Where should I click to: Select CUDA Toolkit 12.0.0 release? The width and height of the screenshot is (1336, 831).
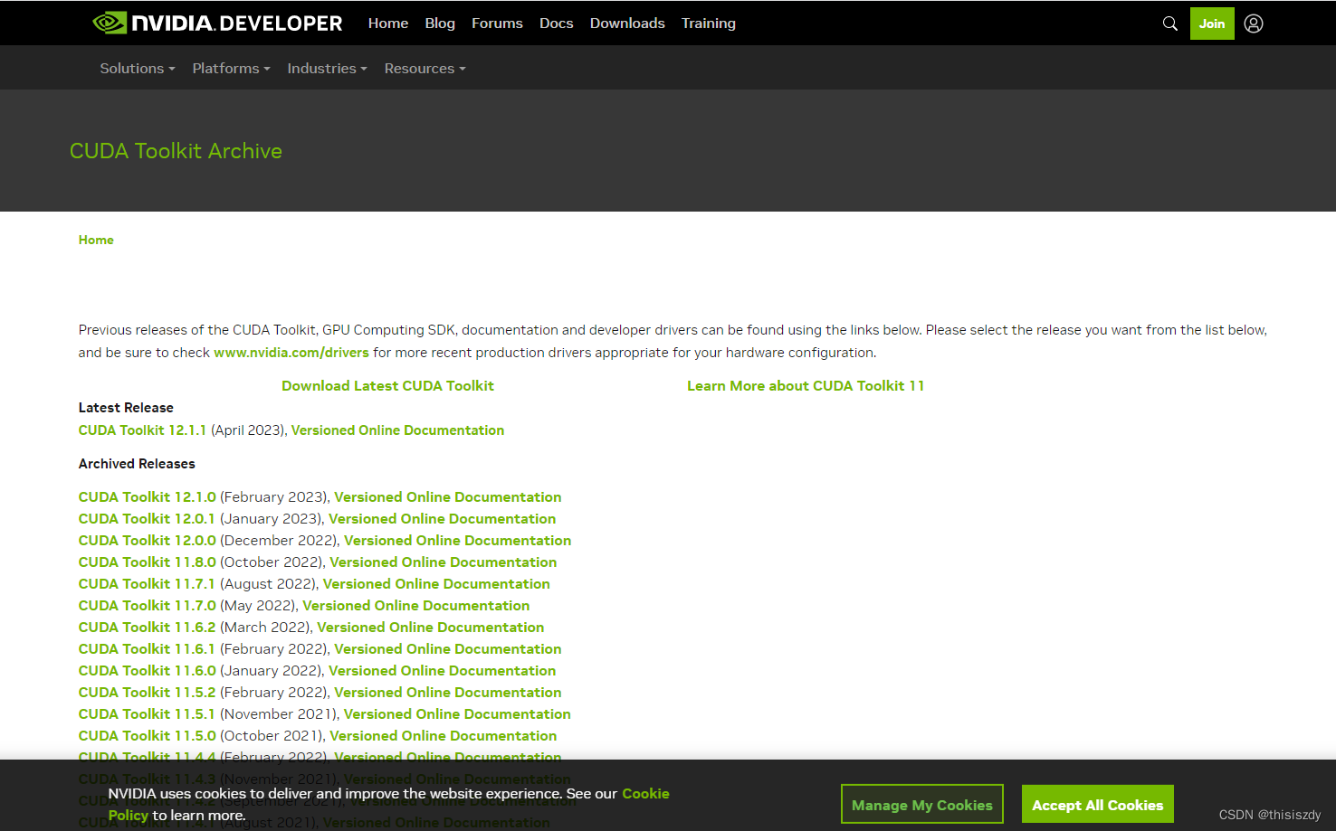click(148, 541)
